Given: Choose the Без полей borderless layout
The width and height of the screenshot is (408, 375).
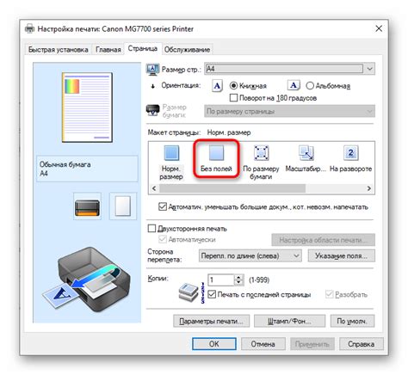Looking at the screenshot, I should 216,153.
